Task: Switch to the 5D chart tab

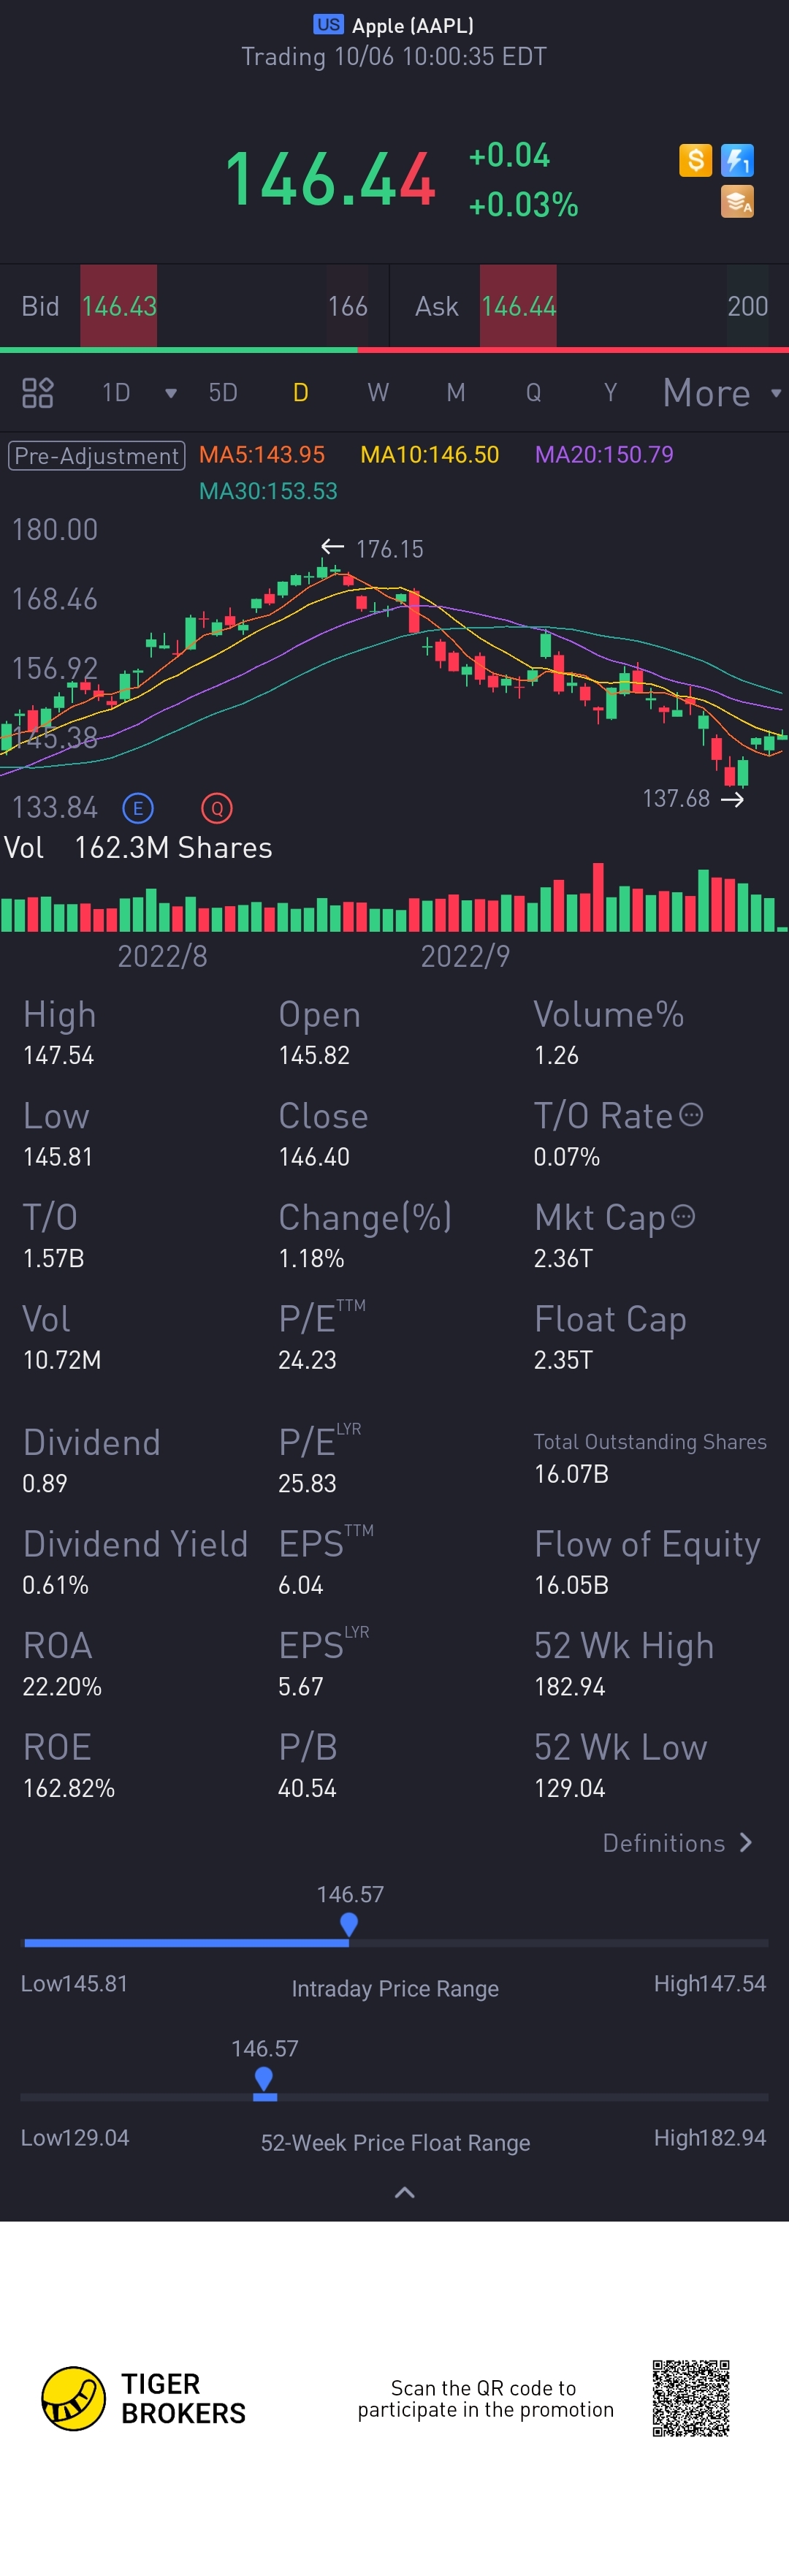Action: click(223, 393)
